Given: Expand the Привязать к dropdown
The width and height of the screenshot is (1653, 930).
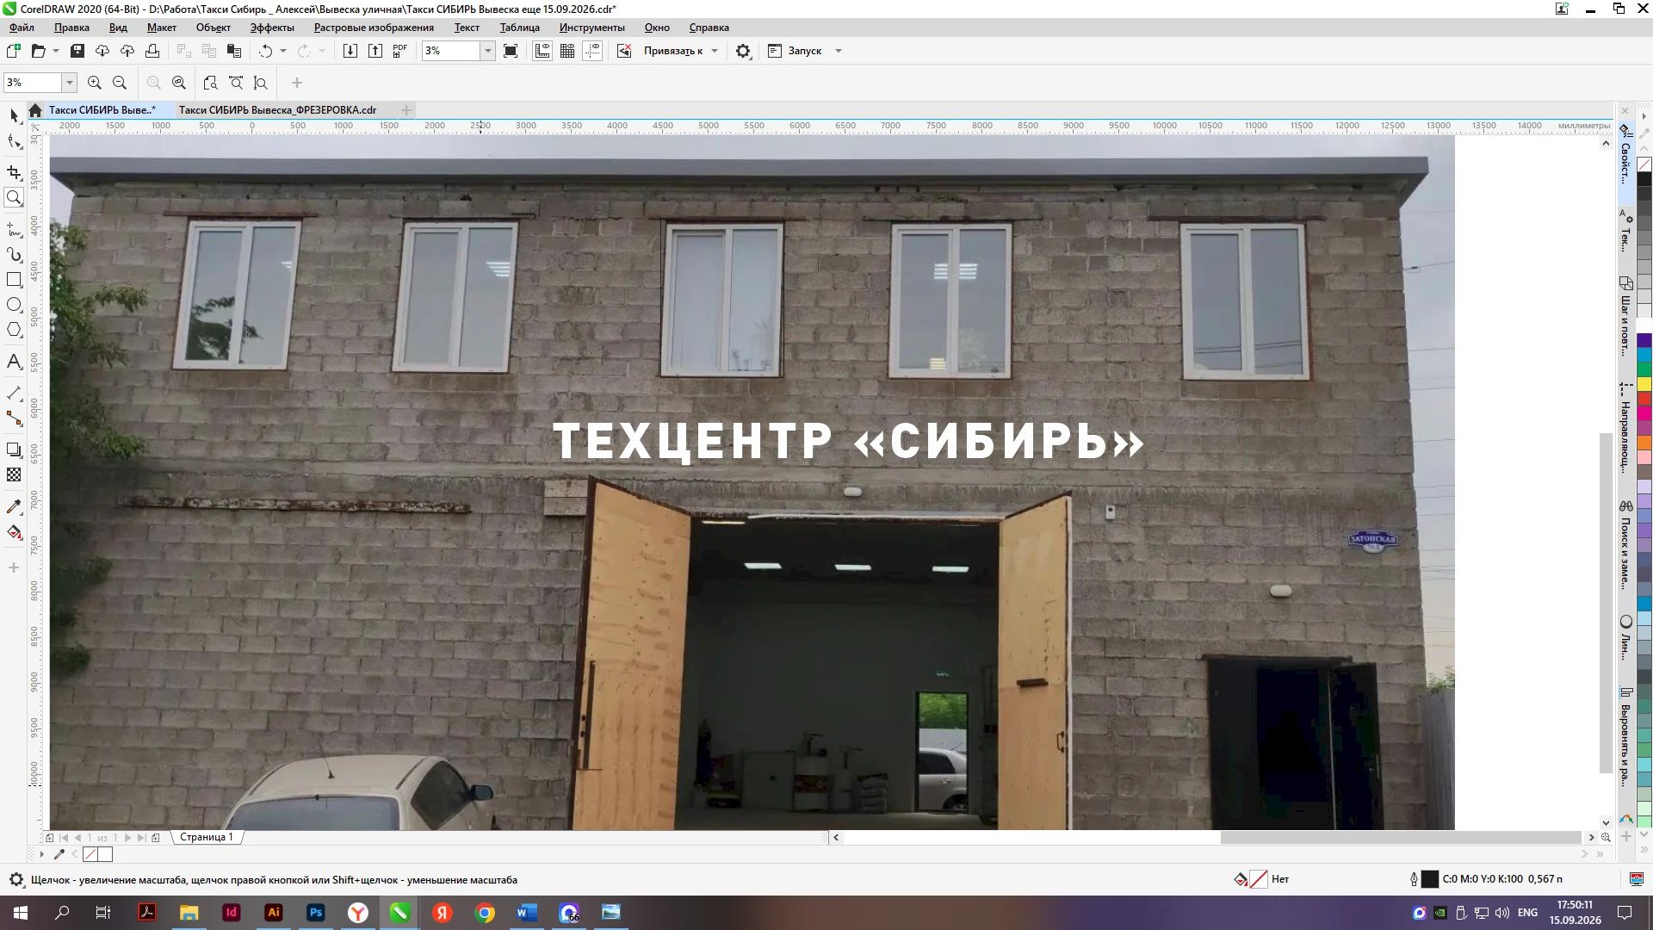Looking at the screenshot, I should pos(715,51).
